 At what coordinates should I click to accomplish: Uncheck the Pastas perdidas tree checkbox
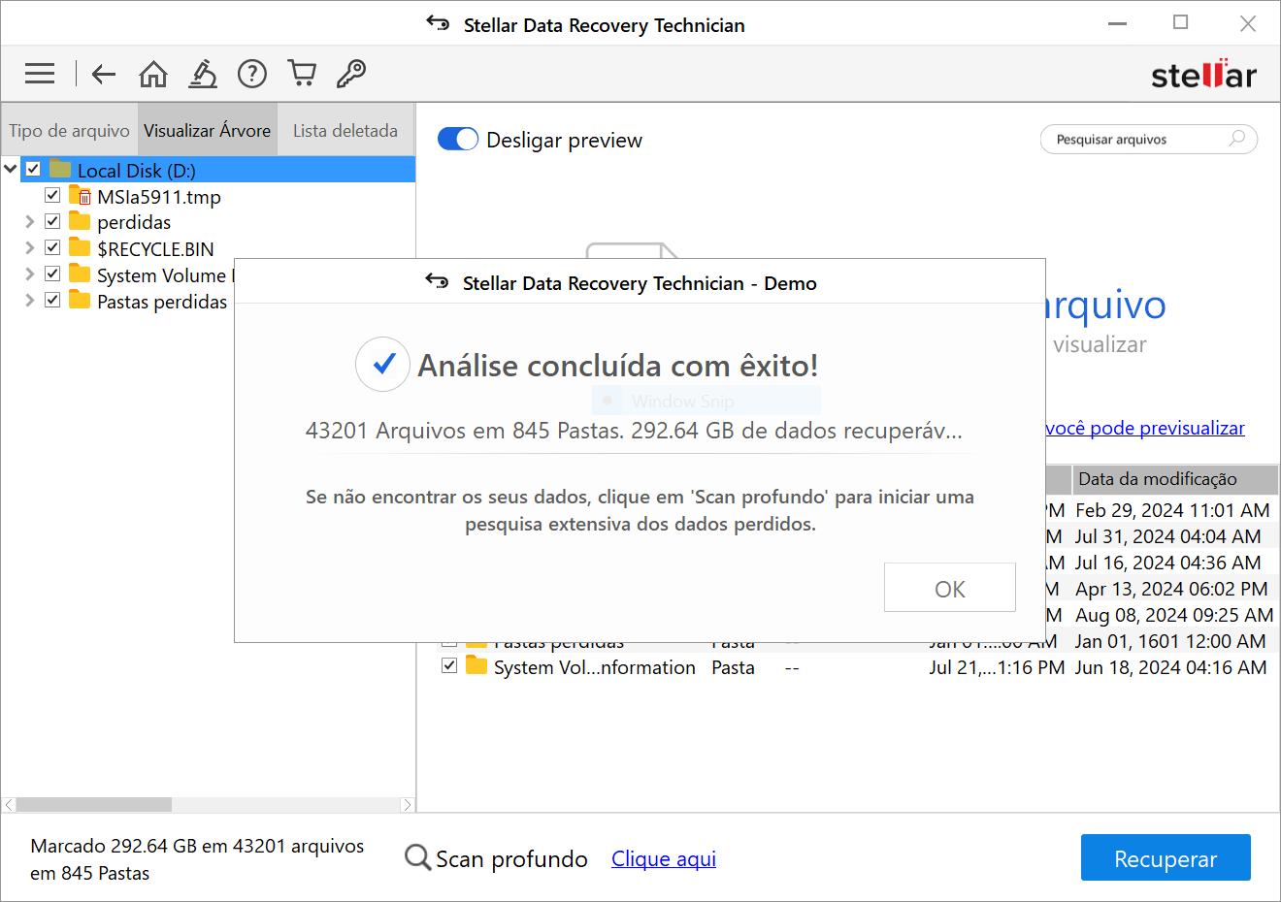coord(52,300)
